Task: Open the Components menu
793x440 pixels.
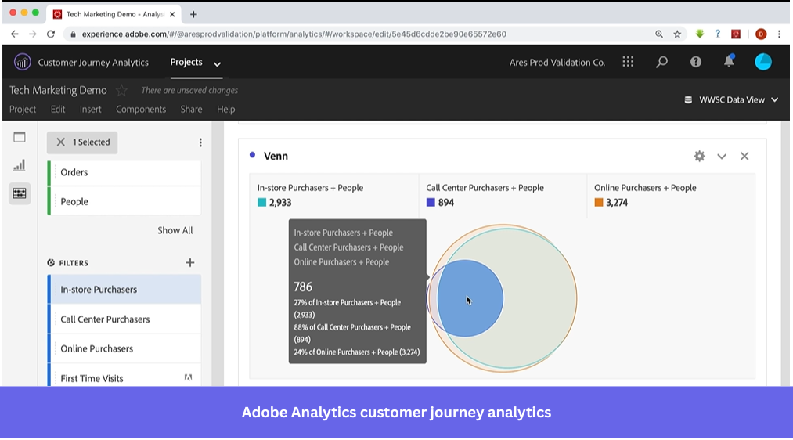Action: click(141, 110)
